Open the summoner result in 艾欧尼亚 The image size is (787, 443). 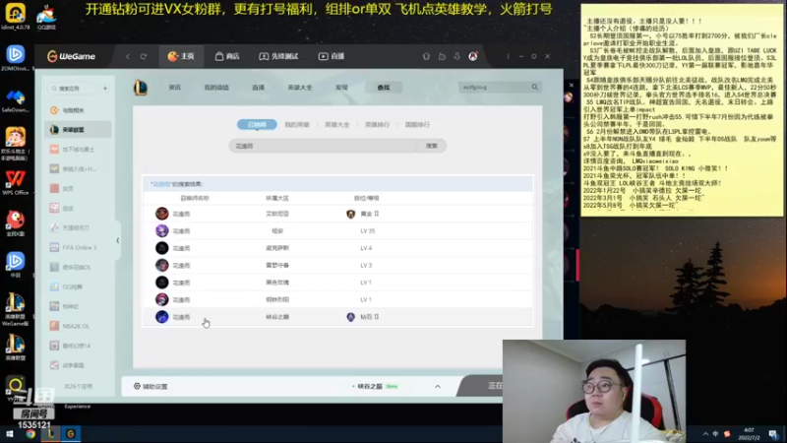337,214
